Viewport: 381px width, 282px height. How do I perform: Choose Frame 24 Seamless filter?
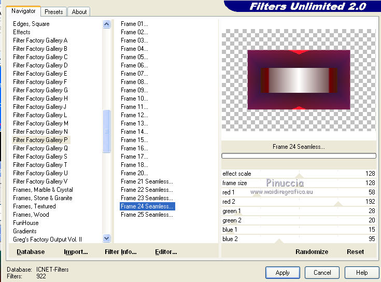click(147, 206)
